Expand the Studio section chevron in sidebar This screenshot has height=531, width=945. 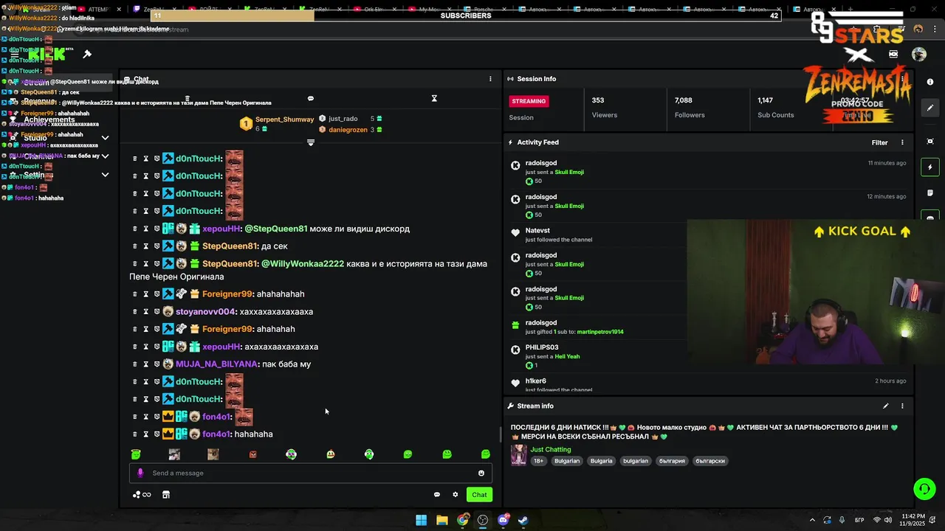105,138
